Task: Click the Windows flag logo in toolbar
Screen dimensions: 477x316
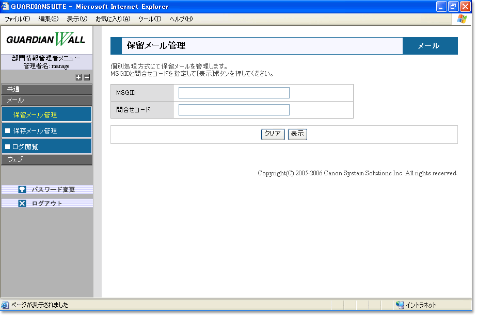Action: pos(462,19)
